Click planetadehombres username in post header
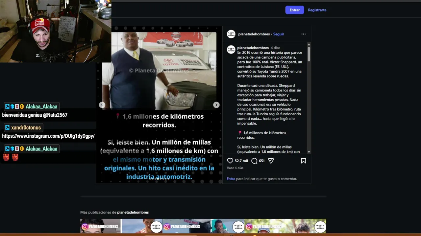Screen dimensions: 421x236 tap(254, 34)
